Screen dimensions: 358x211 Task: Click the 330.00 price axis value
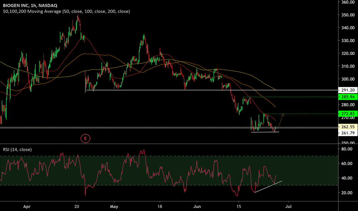(348, 41)
